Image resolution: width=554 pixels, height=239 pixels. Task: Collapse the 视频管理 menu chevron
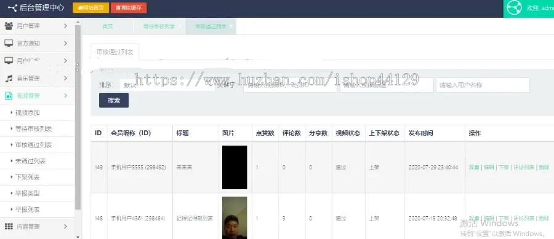coord(65,95)
